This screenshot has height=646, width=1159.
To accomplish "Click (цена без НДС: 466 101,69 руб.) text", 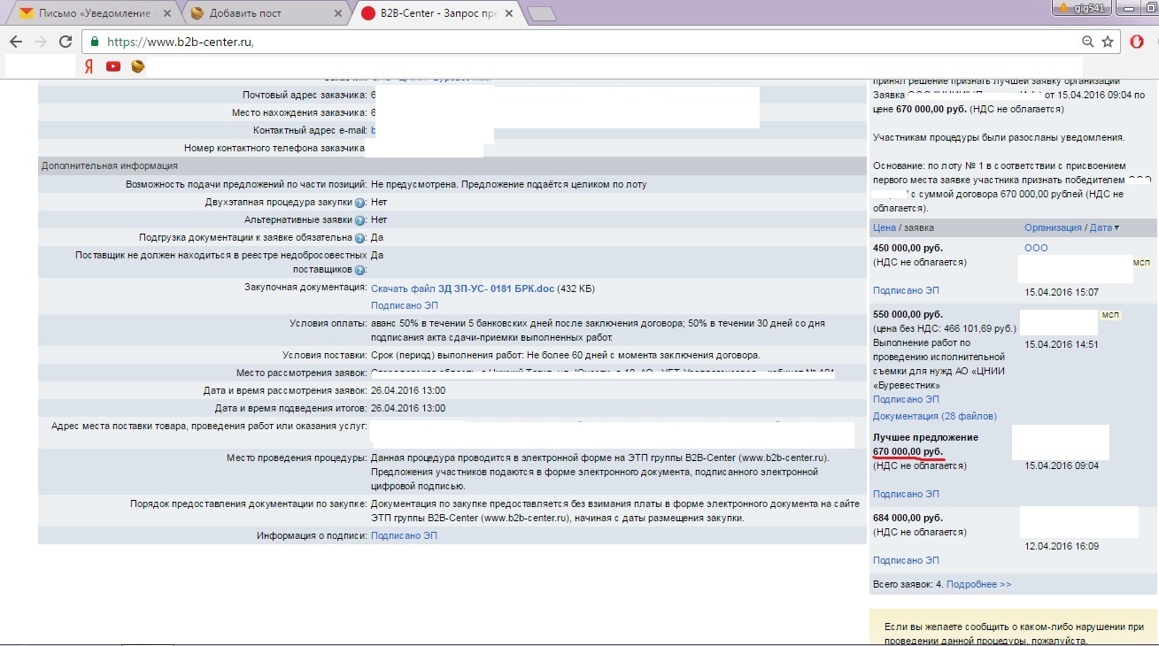I will tap(945, 328).
